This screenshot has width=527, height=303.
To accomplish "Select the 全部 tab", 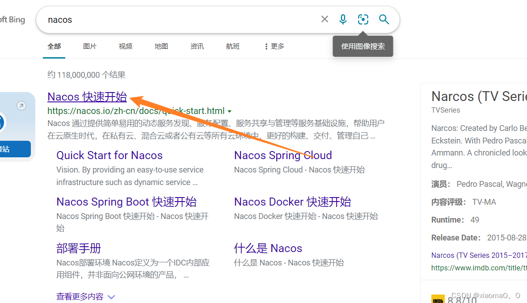I will [54, 46].
